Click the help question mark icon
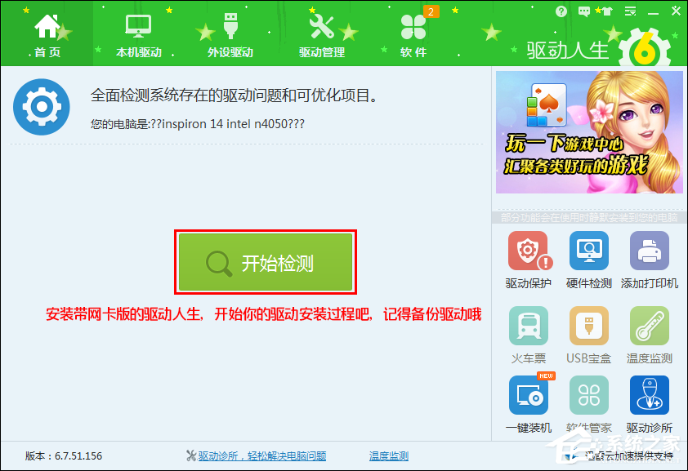The image size is (688, 471). click(x=561, y=11)
